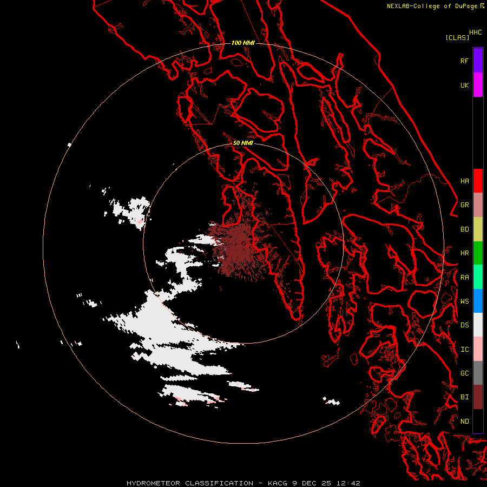This screenshot has height=487, width=487.
Task: Click the DS white legend swatch
Action: coord(478,325)
